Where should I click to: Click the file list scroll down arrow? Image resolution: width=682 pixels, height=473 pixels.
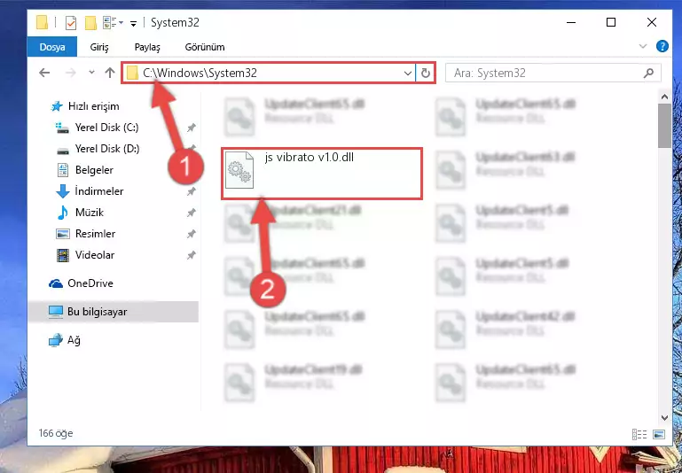664,418
